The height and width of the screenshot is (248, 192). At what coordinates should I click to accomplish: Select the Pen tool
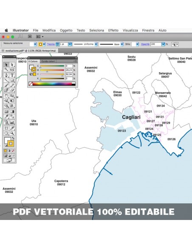[6, 75]
